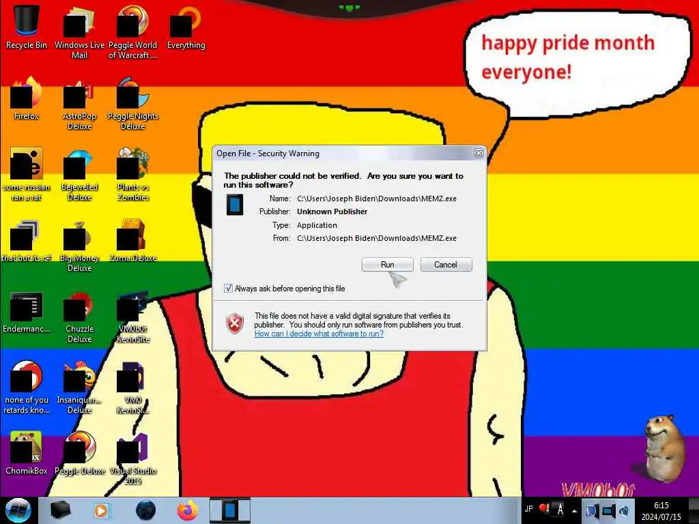
Task: Open Firefox from the taskbar
Action: click(x=188, y=510)
